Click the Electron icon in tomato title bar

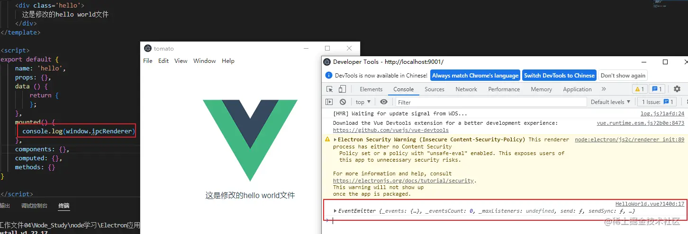[x=148, y=48]
